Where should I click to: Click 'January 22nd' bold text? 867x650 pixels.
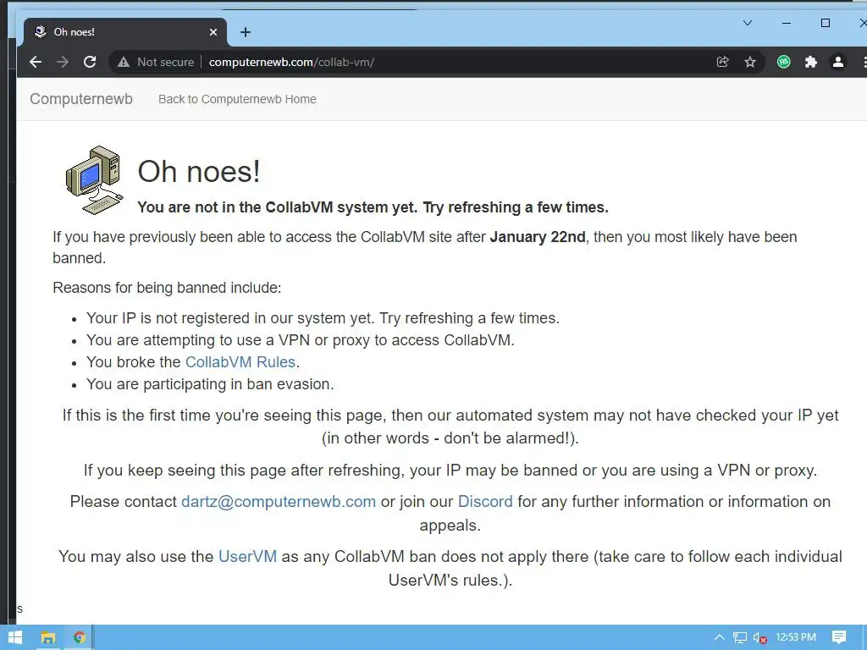click(x=538, y=237)
